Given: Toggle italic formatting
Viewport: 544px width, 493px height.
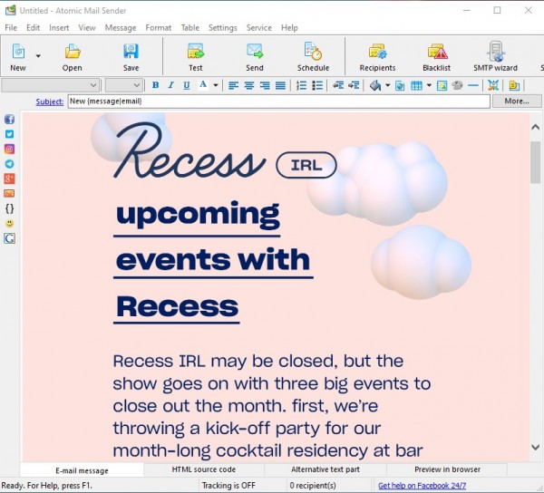Looking at the screenshot, I should pos(170,85).
